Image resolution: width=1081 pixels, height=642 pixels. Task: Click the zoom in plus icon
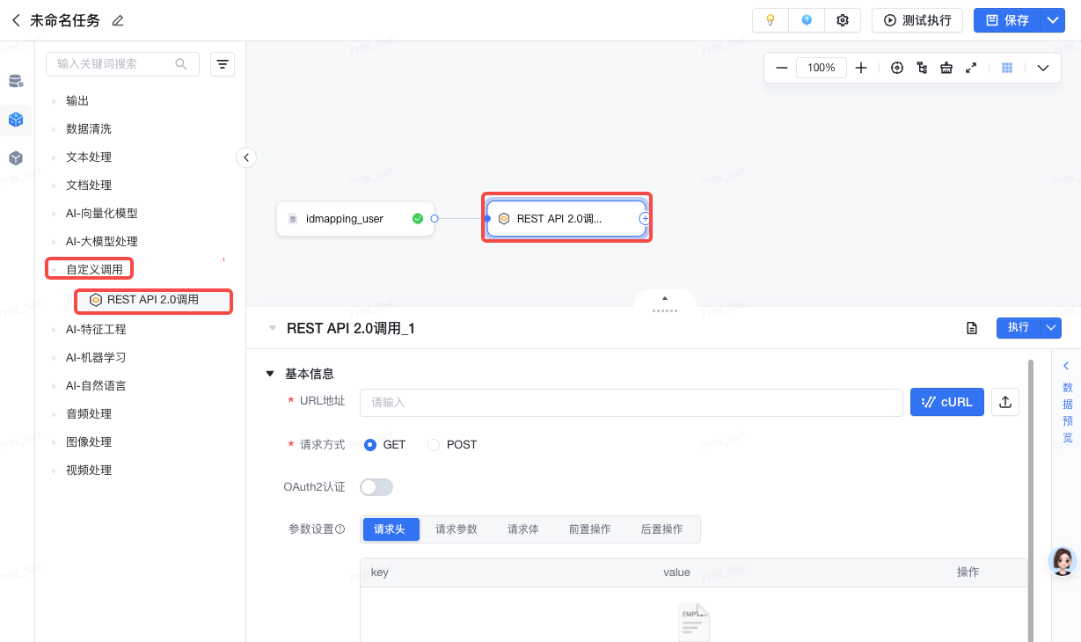[861, 68]
